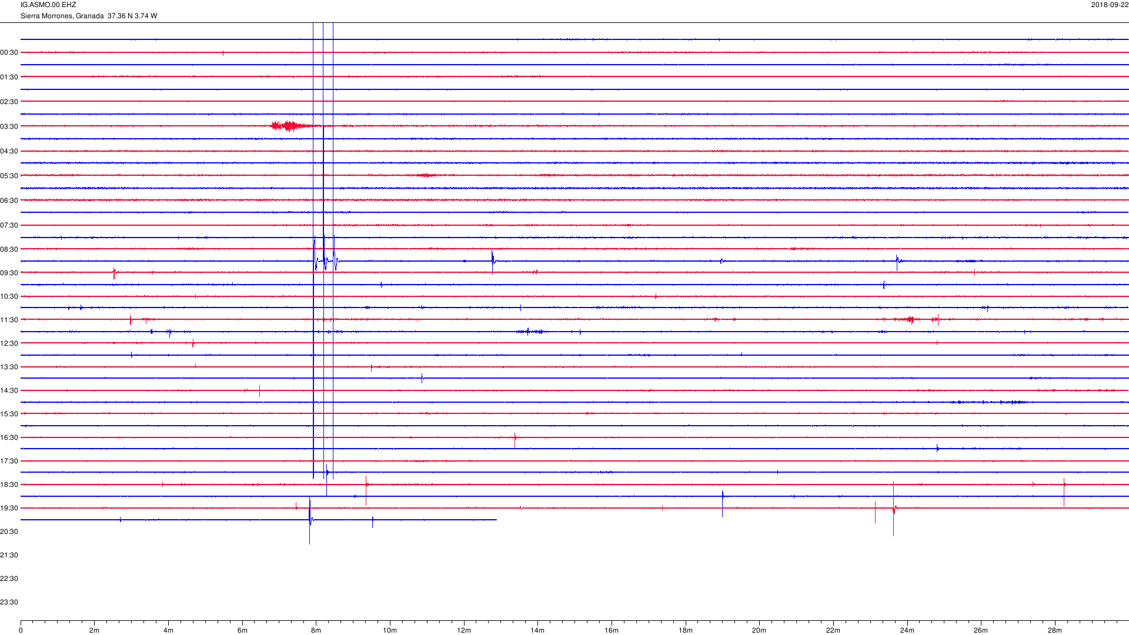Select the 17:30 time row label
Image resolution: width=1129 pixels, height=635 pixels.
tap(9, 461)
